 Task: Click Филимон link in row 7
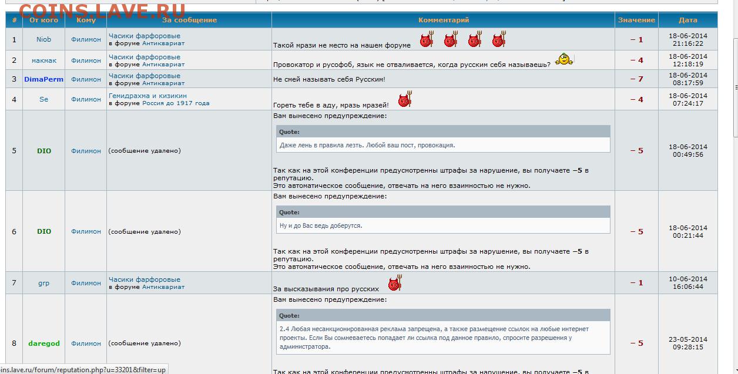[86, 283]
